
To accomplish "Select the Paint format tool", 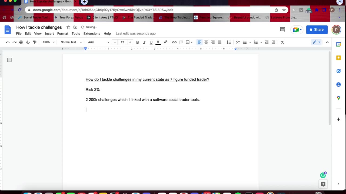I will 35,42.
